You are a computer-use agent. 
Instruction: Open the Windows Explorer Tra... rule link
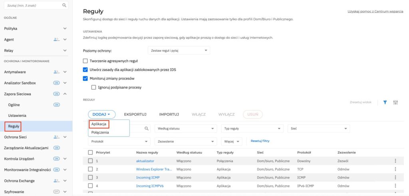point(154,169)
